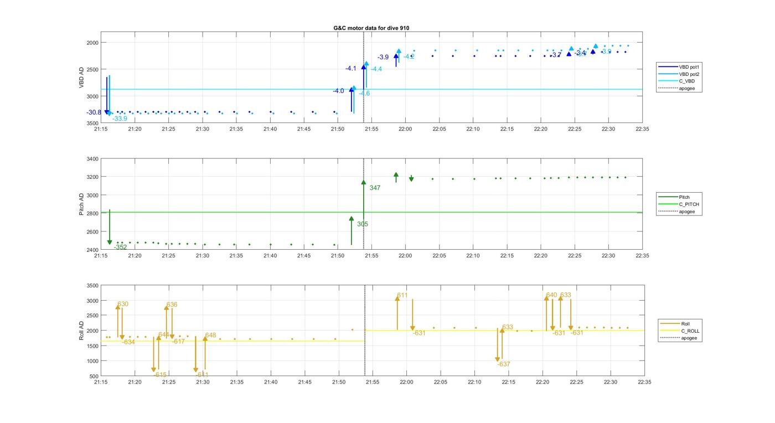775x423 pixels.
Task: Select the "Pitch" legend entry
Action: (675, 197)
